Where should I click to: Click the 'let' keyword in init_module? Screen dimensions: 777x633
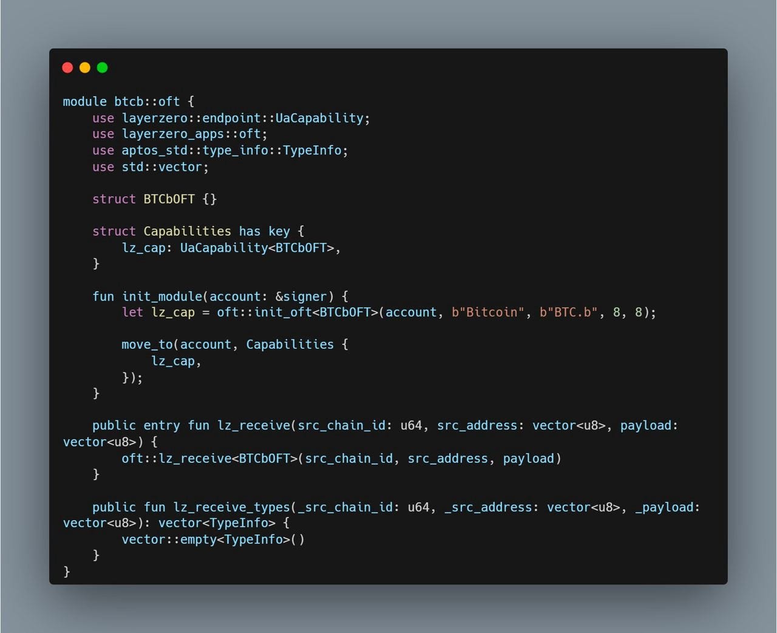(x=132, y=312)
